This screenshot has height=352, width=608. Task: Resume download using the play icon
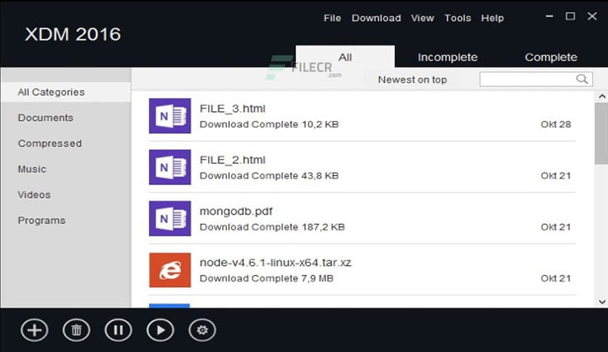tap(160, 330)
